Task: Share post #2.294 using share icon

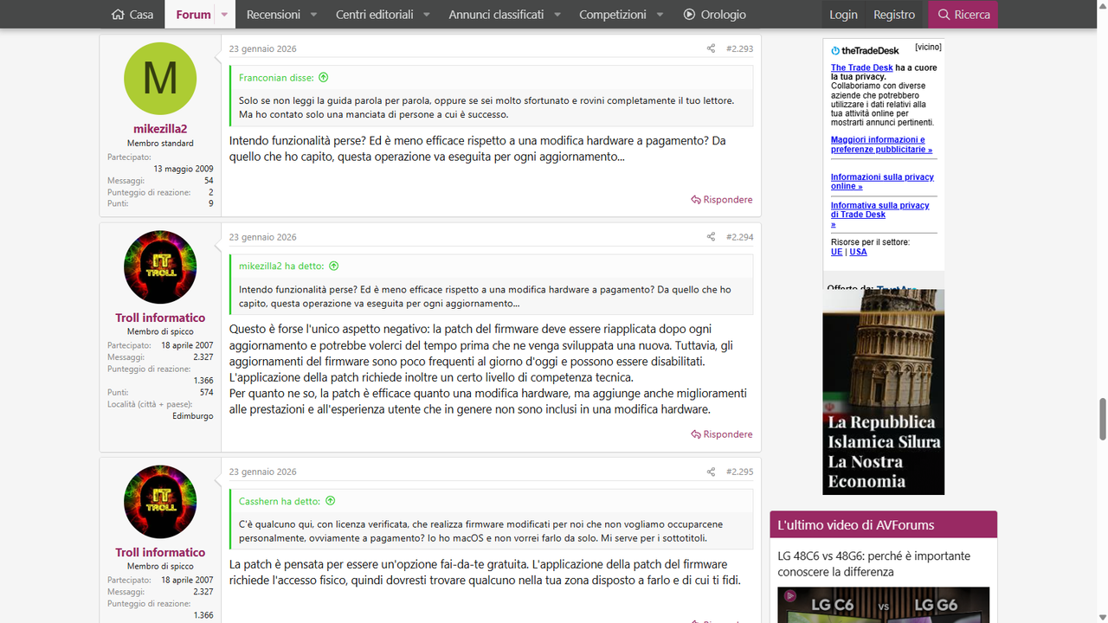Action: [711, 237]
